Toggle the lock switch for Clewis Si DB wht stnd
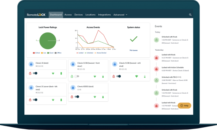This screenshot has height=130, width=217. pyautogui.click(x=119, y=76)
